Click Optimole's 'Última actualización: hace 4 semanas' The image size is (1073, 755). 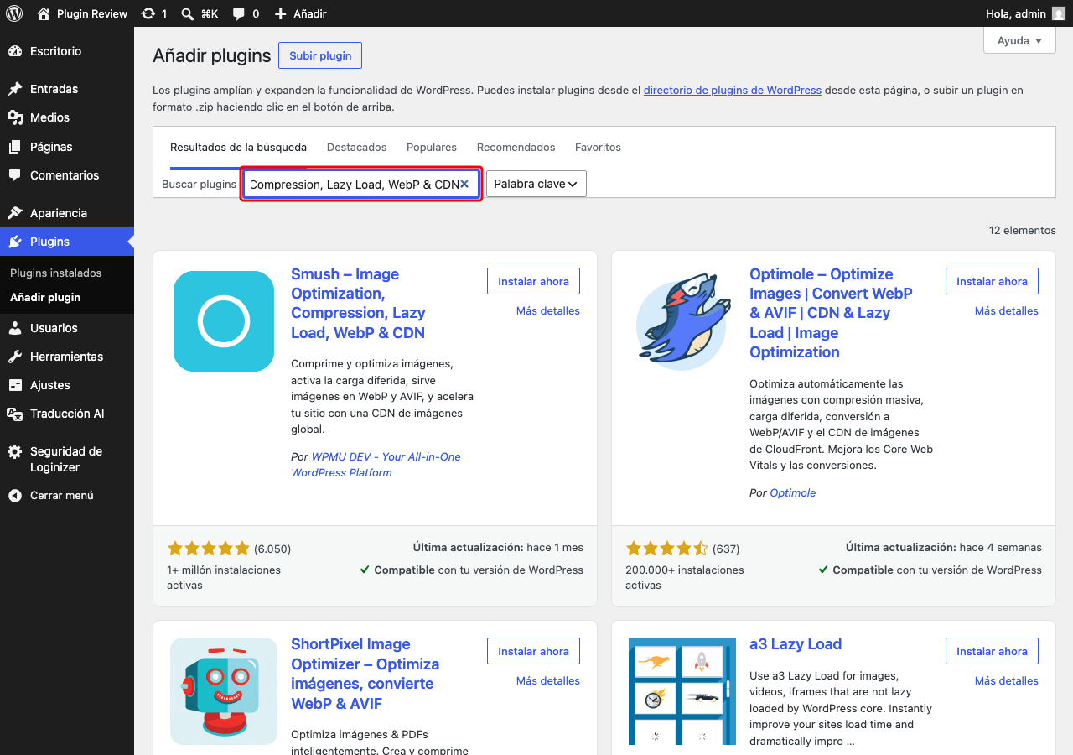(x=944, y=548)
